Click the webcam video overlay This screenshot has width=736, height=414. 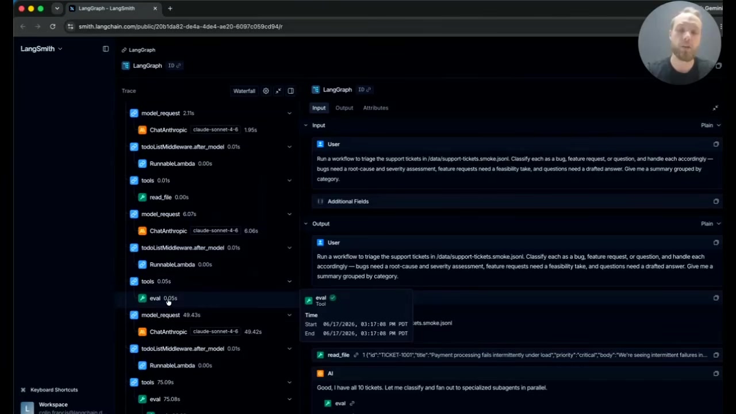point(679,43)
